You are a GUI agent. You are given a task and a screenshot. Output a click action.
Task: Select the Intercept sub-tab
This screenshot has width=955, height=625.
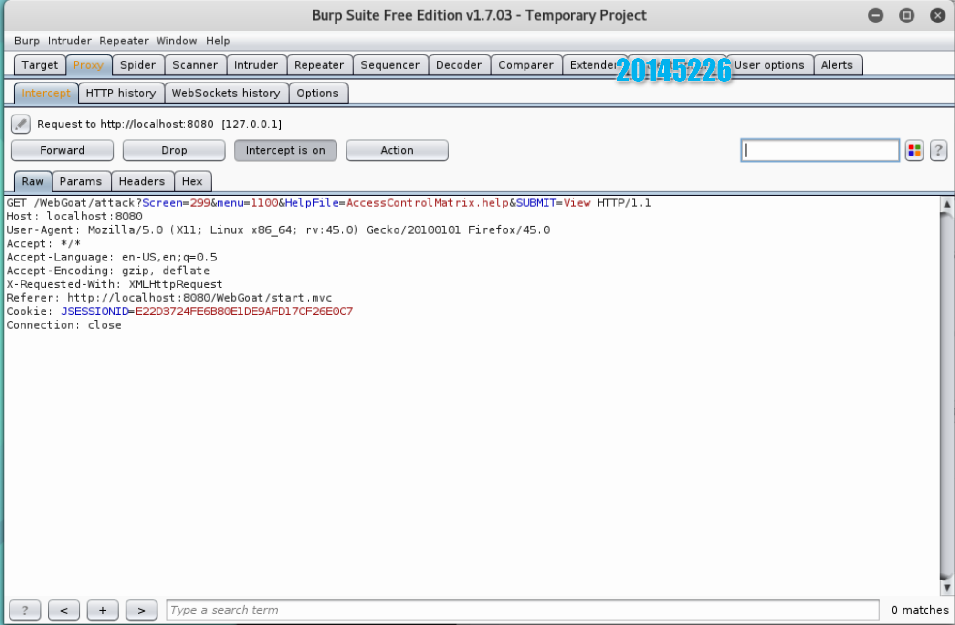[46, 93]
